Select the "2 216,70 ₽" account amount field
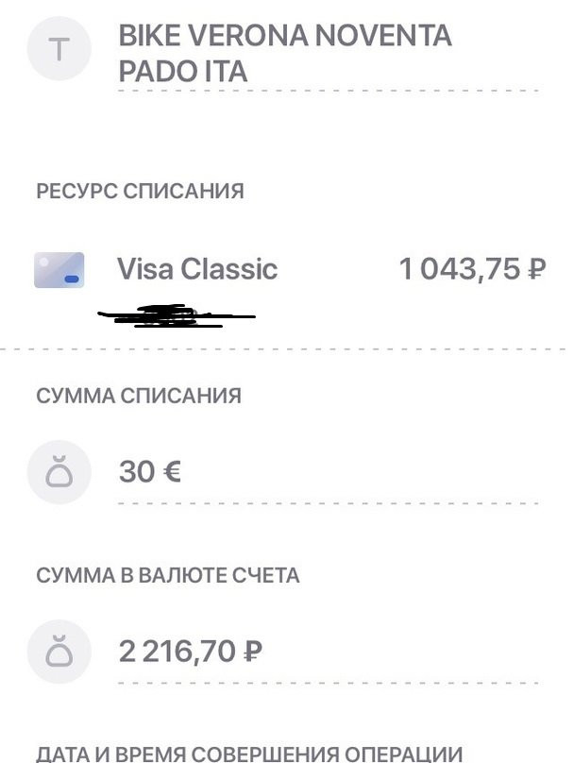This screenshot has width=574, height=763. coord(191,651)
